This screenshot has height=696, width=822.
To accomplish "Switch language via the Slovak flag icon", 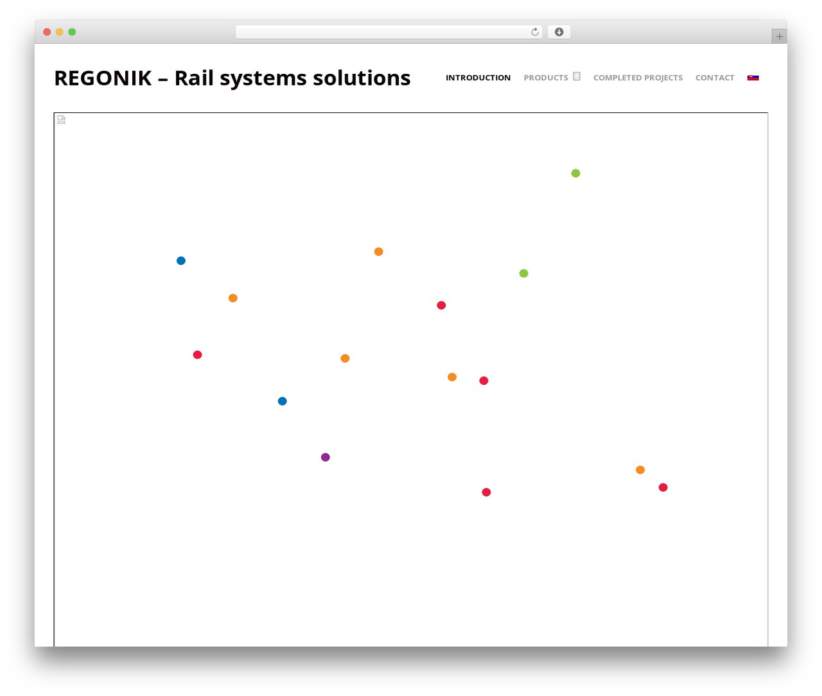I will (x=753, y=78).
